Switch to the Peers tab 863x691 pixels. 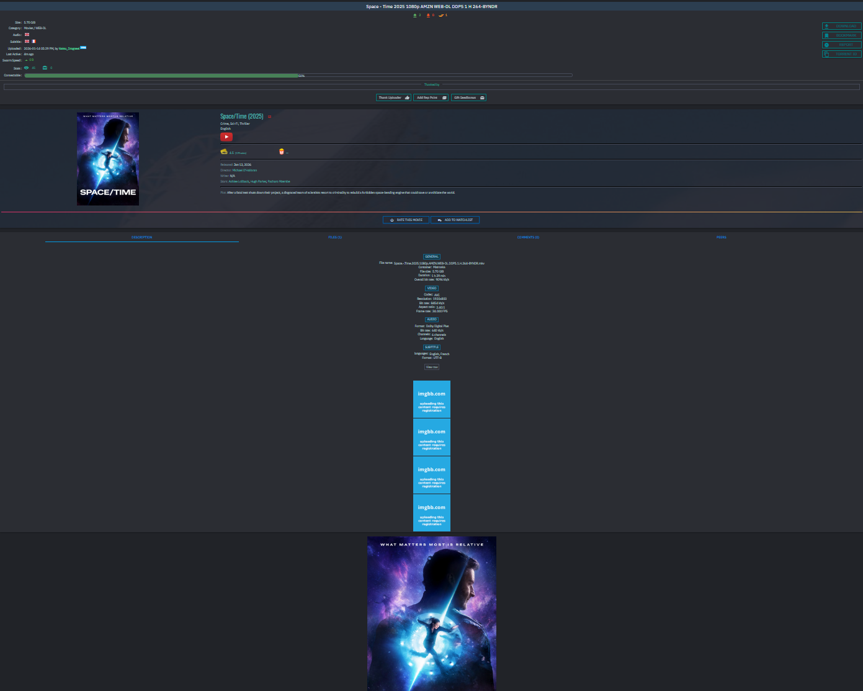tap(722, 237)
